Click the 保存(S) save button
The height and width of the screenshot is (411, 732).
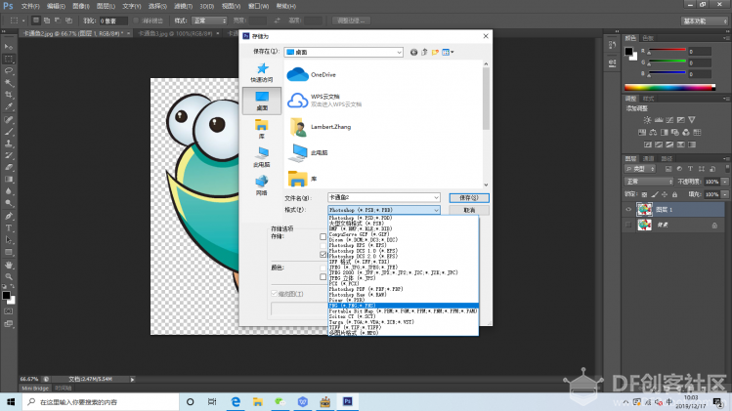click(469, 198)
